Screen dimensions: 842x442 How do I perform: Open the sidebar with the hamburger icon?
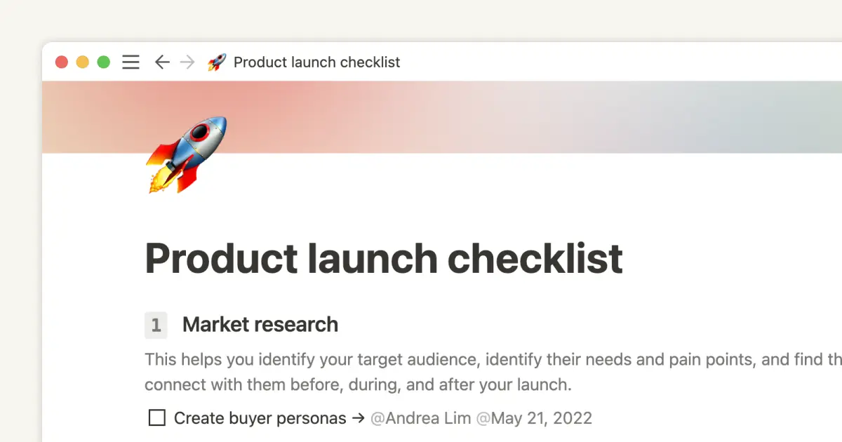point(131,62)
